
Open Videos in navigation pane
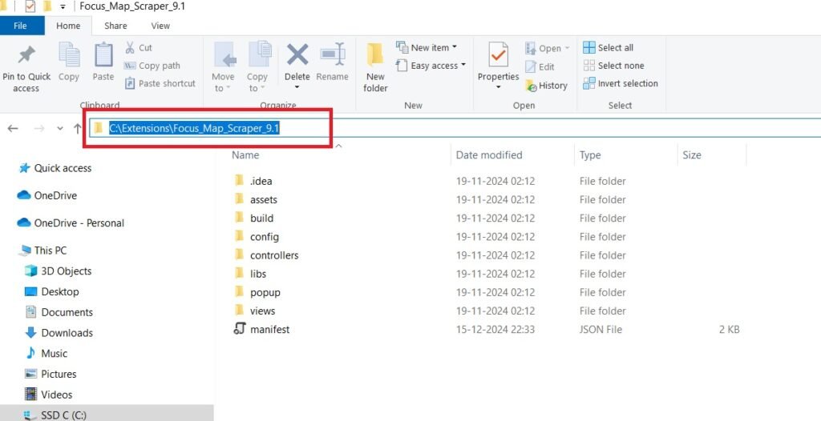(49, 395)
